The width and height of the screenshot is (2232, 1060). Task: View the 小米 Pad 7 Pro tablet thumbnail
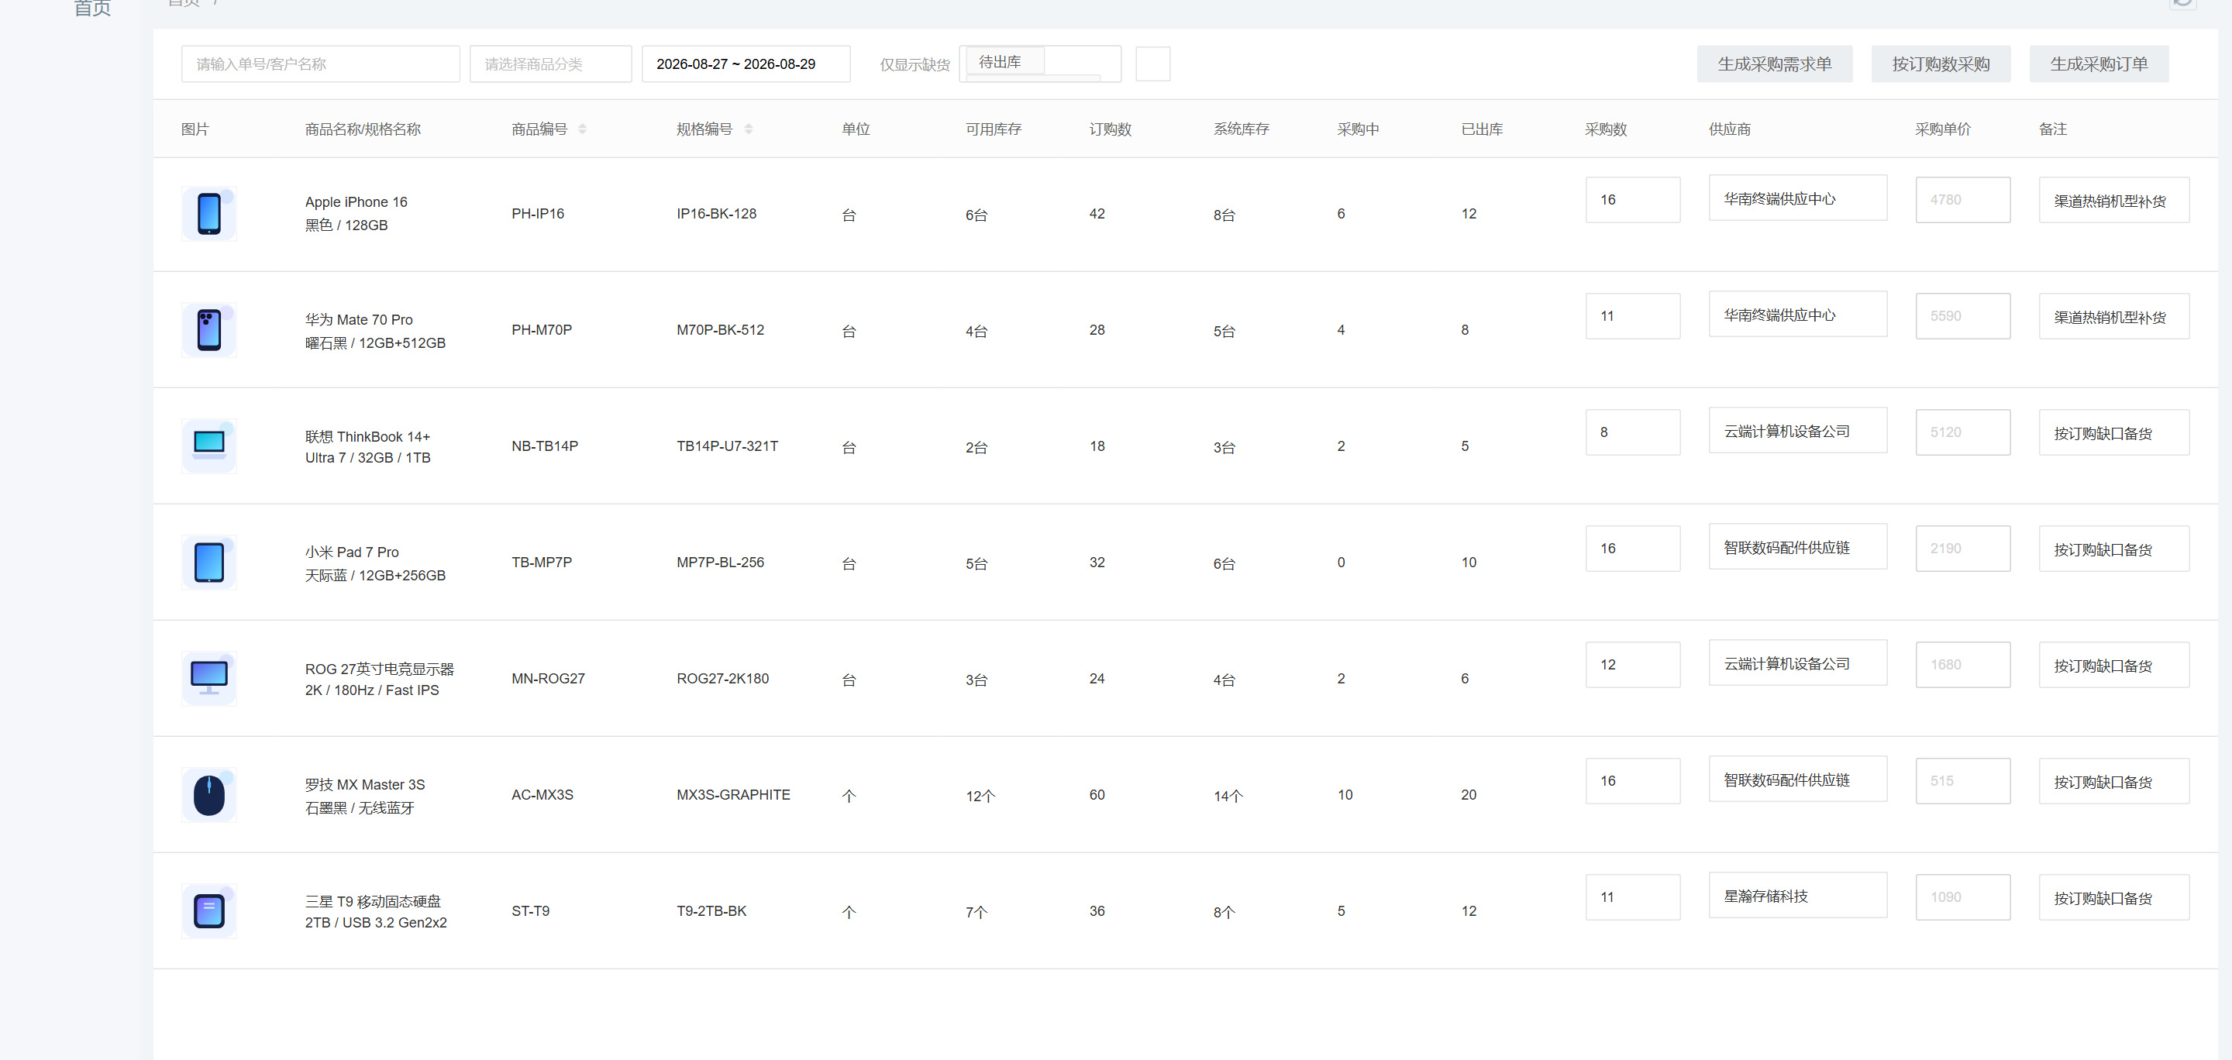click(x=208, y=562)
